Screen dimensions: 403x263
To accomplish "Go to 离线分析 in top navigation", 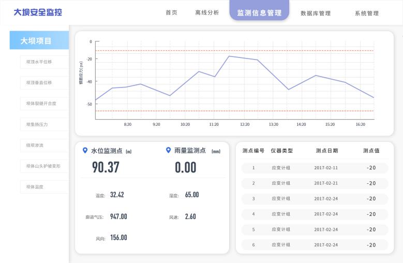I will click(207, 13).
